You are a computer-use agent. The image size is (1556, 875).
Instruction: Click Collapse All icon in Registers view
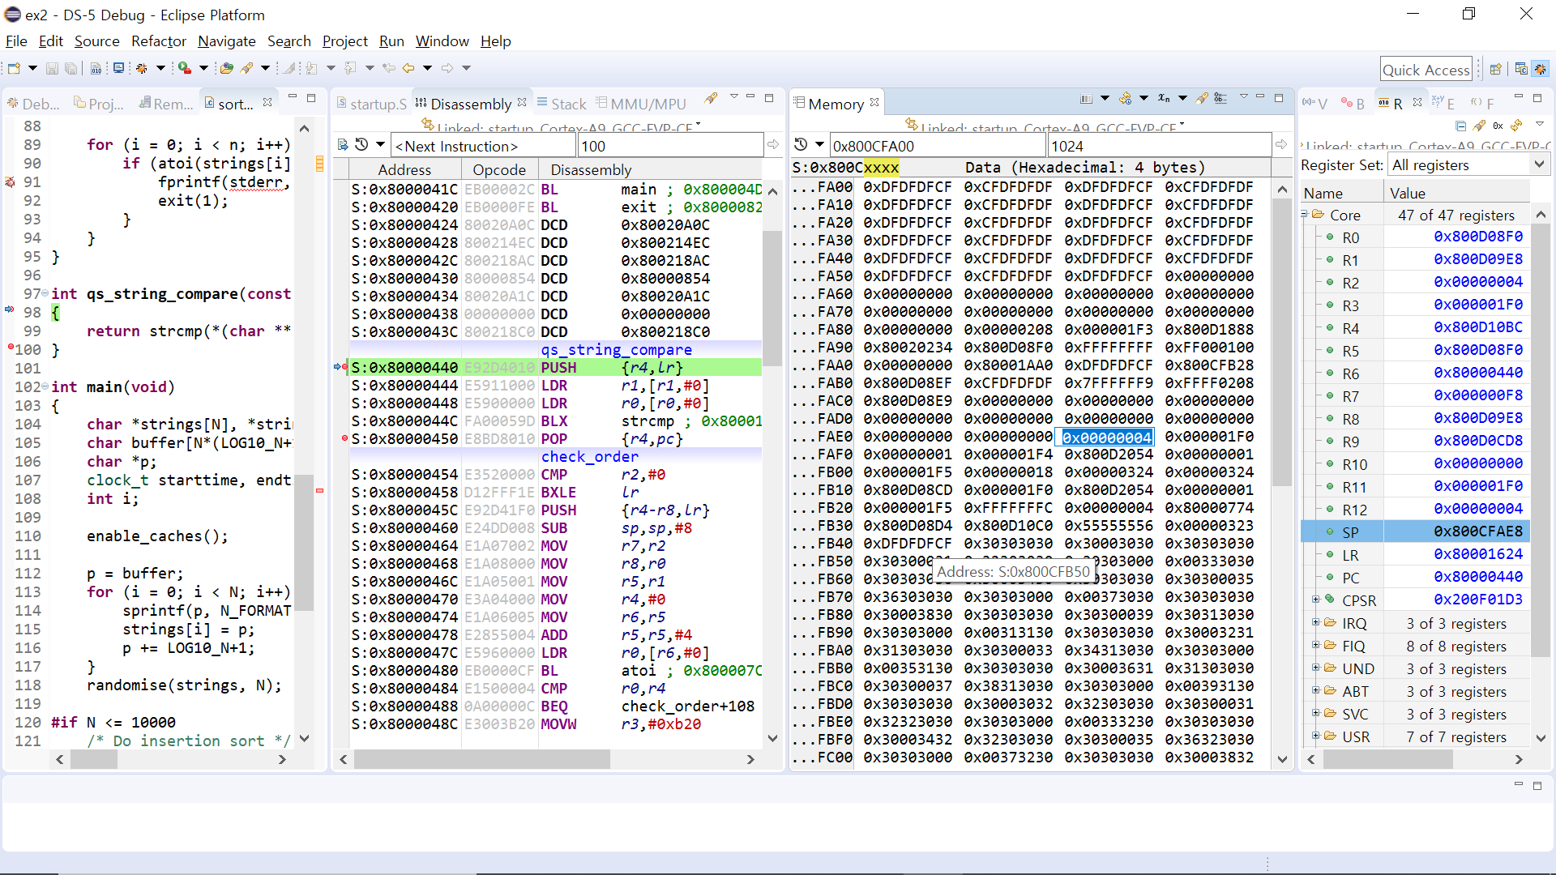(x=1460, y=126)
